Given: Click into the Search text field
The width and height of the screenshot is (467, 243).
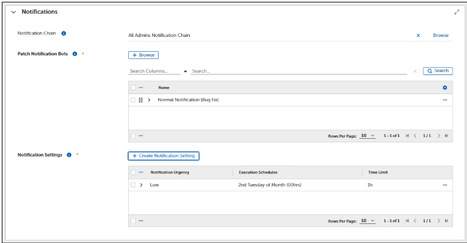Looking at the screenshot, I should point(298,71).
